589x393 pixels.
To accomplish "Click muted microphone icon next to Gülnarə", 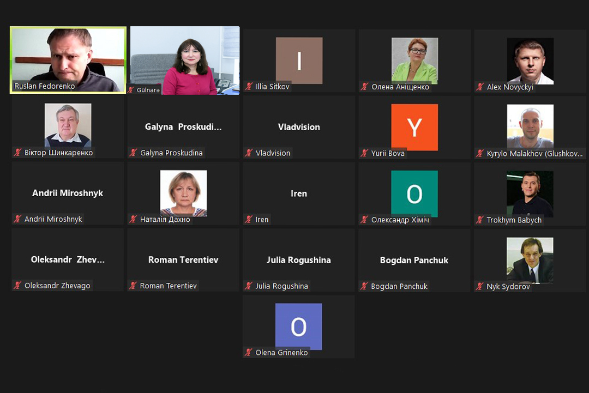I will click(131, 90).
